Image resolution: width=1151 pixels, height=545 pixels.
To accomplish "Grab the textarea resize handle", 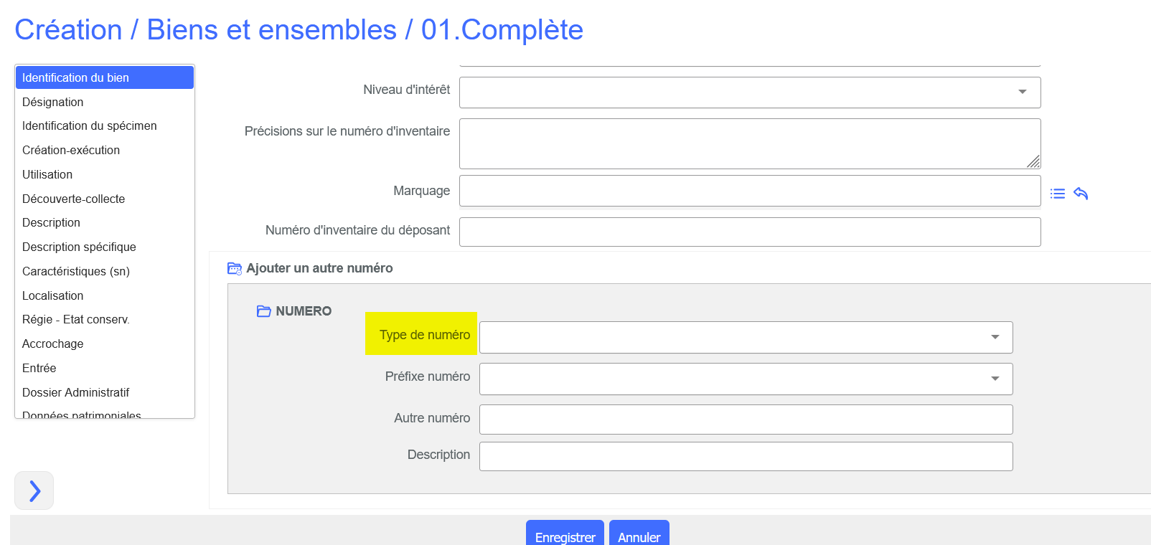I will [1033, 162].
